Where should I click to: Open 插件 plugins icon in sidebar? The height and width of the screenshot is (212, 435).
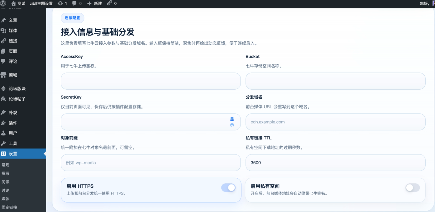(4, 123)
